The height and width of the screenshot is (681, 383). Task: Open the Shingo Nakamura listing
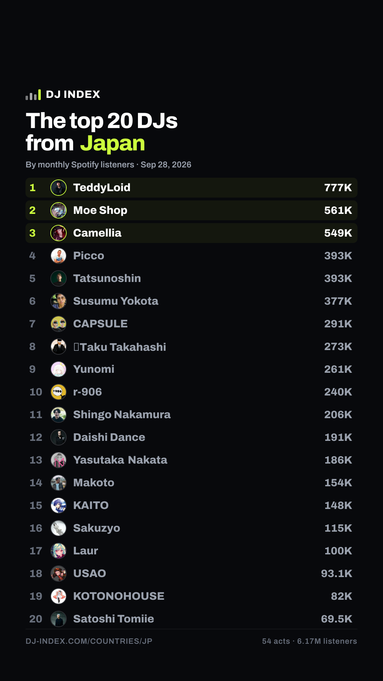pos(191,415)
